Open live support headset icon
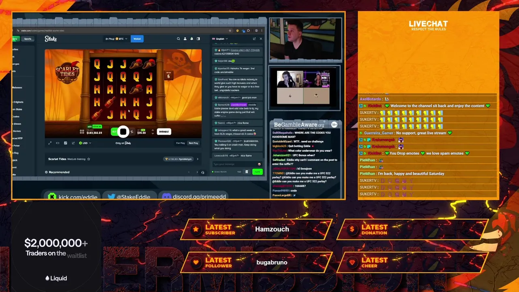This screenshot has width=519, height=292. (x=203, y=172)
